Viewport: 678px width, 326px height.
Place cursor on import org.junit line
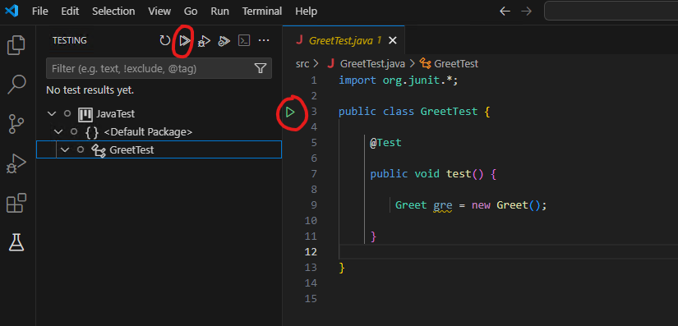click(x=398, y=80)
